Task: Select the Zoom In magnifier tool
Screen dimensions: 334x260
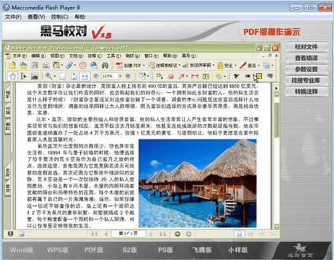Action: pos(49,76)
